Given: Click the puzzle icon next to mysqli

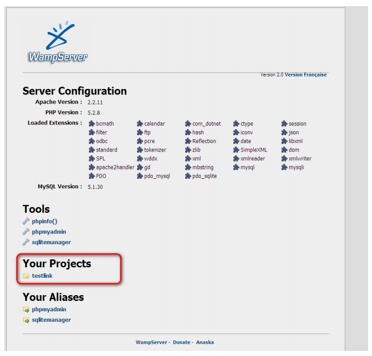Looking at the screenshot, I should click(285, 167).
